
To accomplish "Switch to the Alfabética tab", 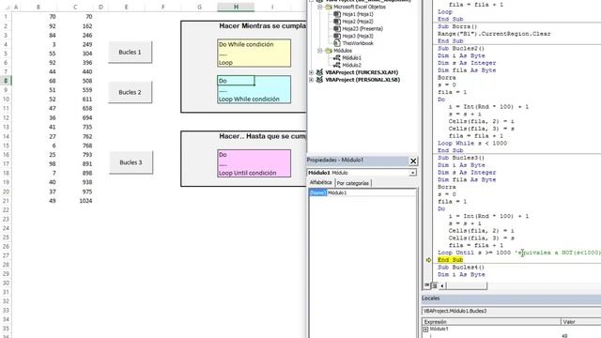I will coord(321,183).
